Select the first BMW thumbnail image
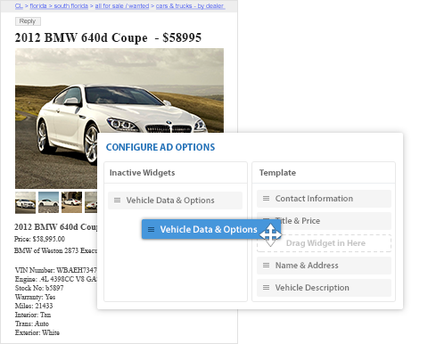Screen dimensions: 428x344 [25, 202]
